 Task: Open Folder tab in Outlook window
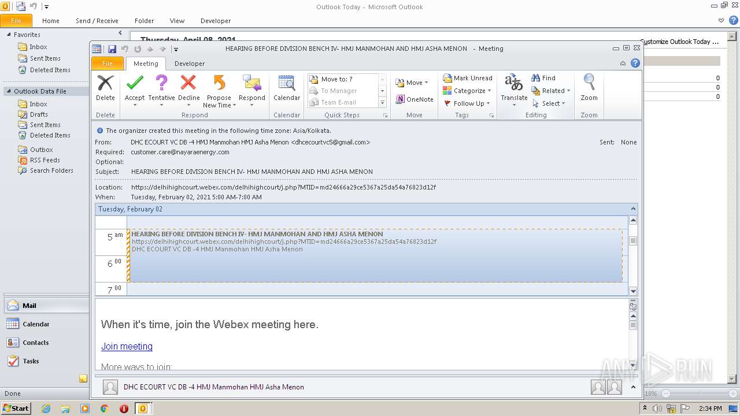pos(145,21)
